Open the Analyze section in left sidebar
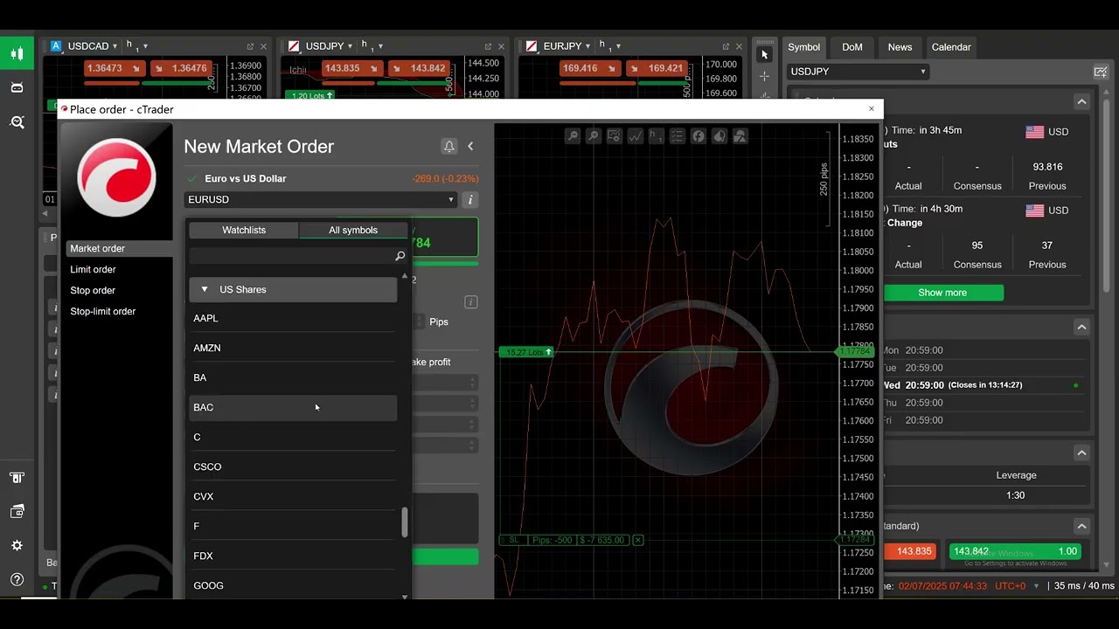This screenshot has height=629, width=1119. 17,122
